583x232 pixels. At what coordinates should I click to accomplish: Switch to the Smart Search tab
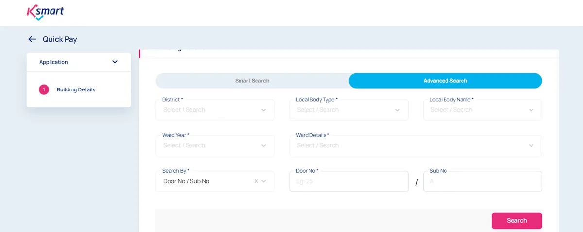point(252,81)
